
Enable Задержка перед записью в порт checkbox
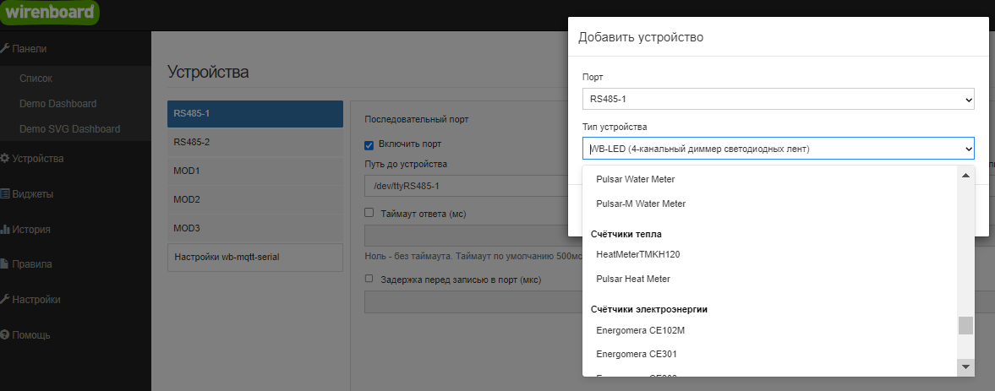click(369, 278)
